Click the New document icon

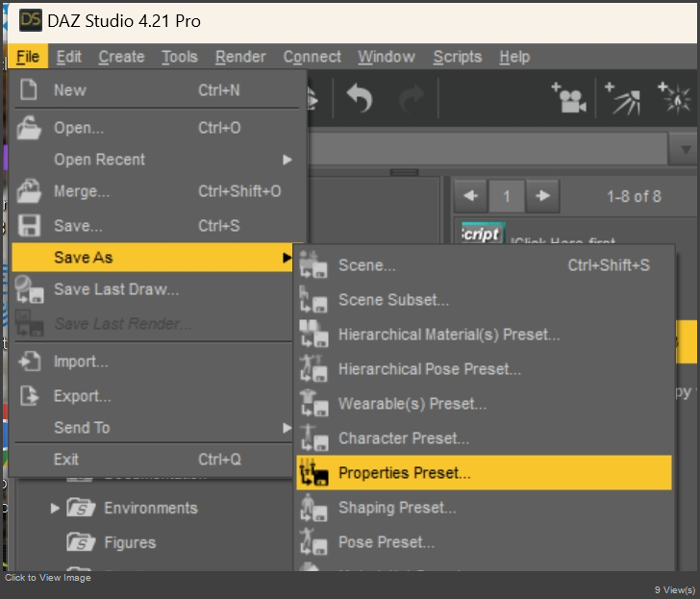(x=29, y=89)
